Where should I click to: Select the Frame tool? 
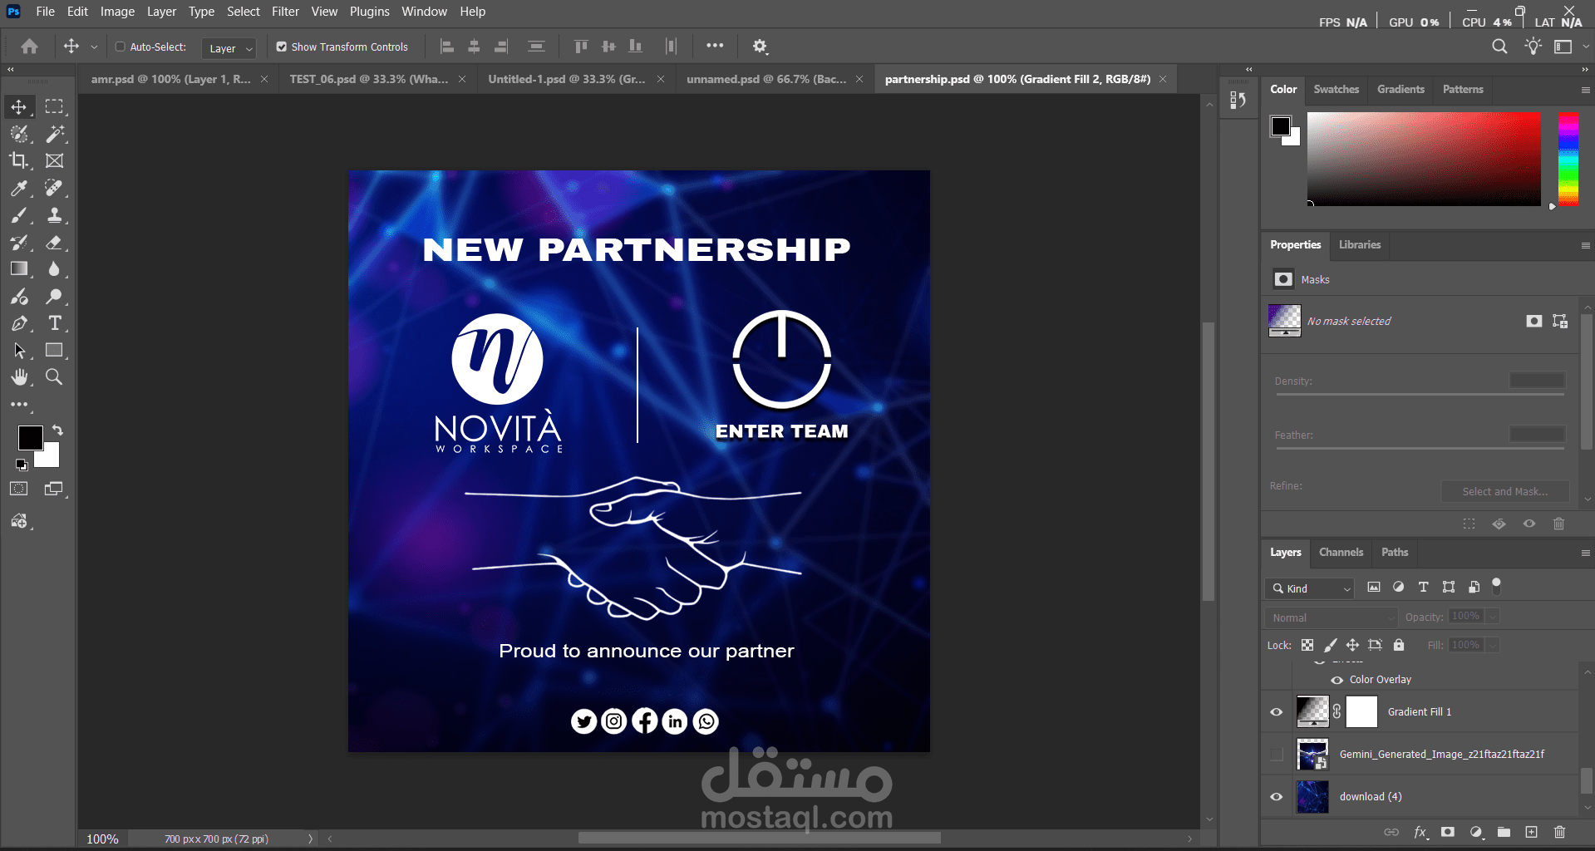(54, 160)
